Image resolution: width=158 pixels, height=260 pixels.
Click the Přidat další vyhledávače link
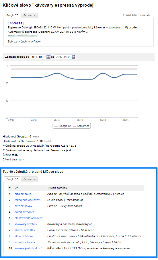coord(136,15)
